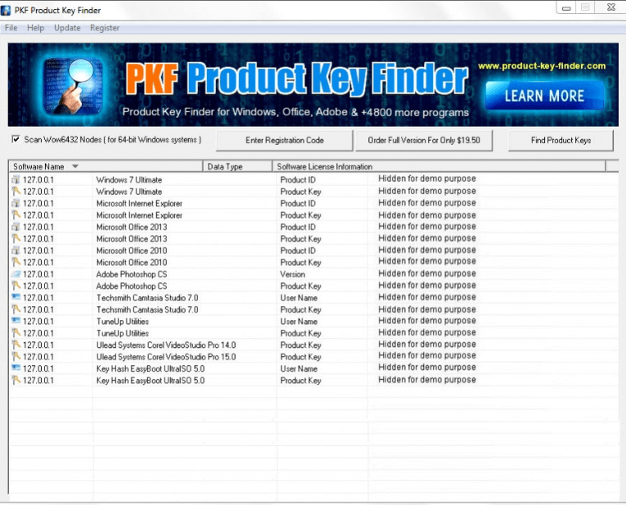The height and width of the screenshot is (505, 626).
Task: Click 'Version' data type cell
Action: (x=293, y=274)
